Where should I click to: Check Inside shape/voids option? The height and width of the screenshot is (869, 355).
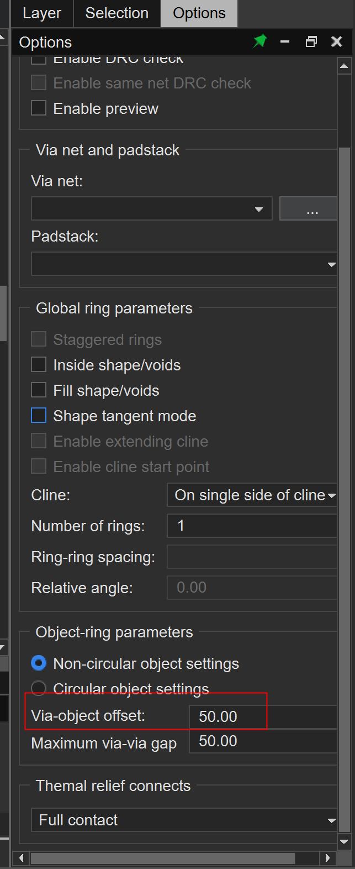(39, 365)
